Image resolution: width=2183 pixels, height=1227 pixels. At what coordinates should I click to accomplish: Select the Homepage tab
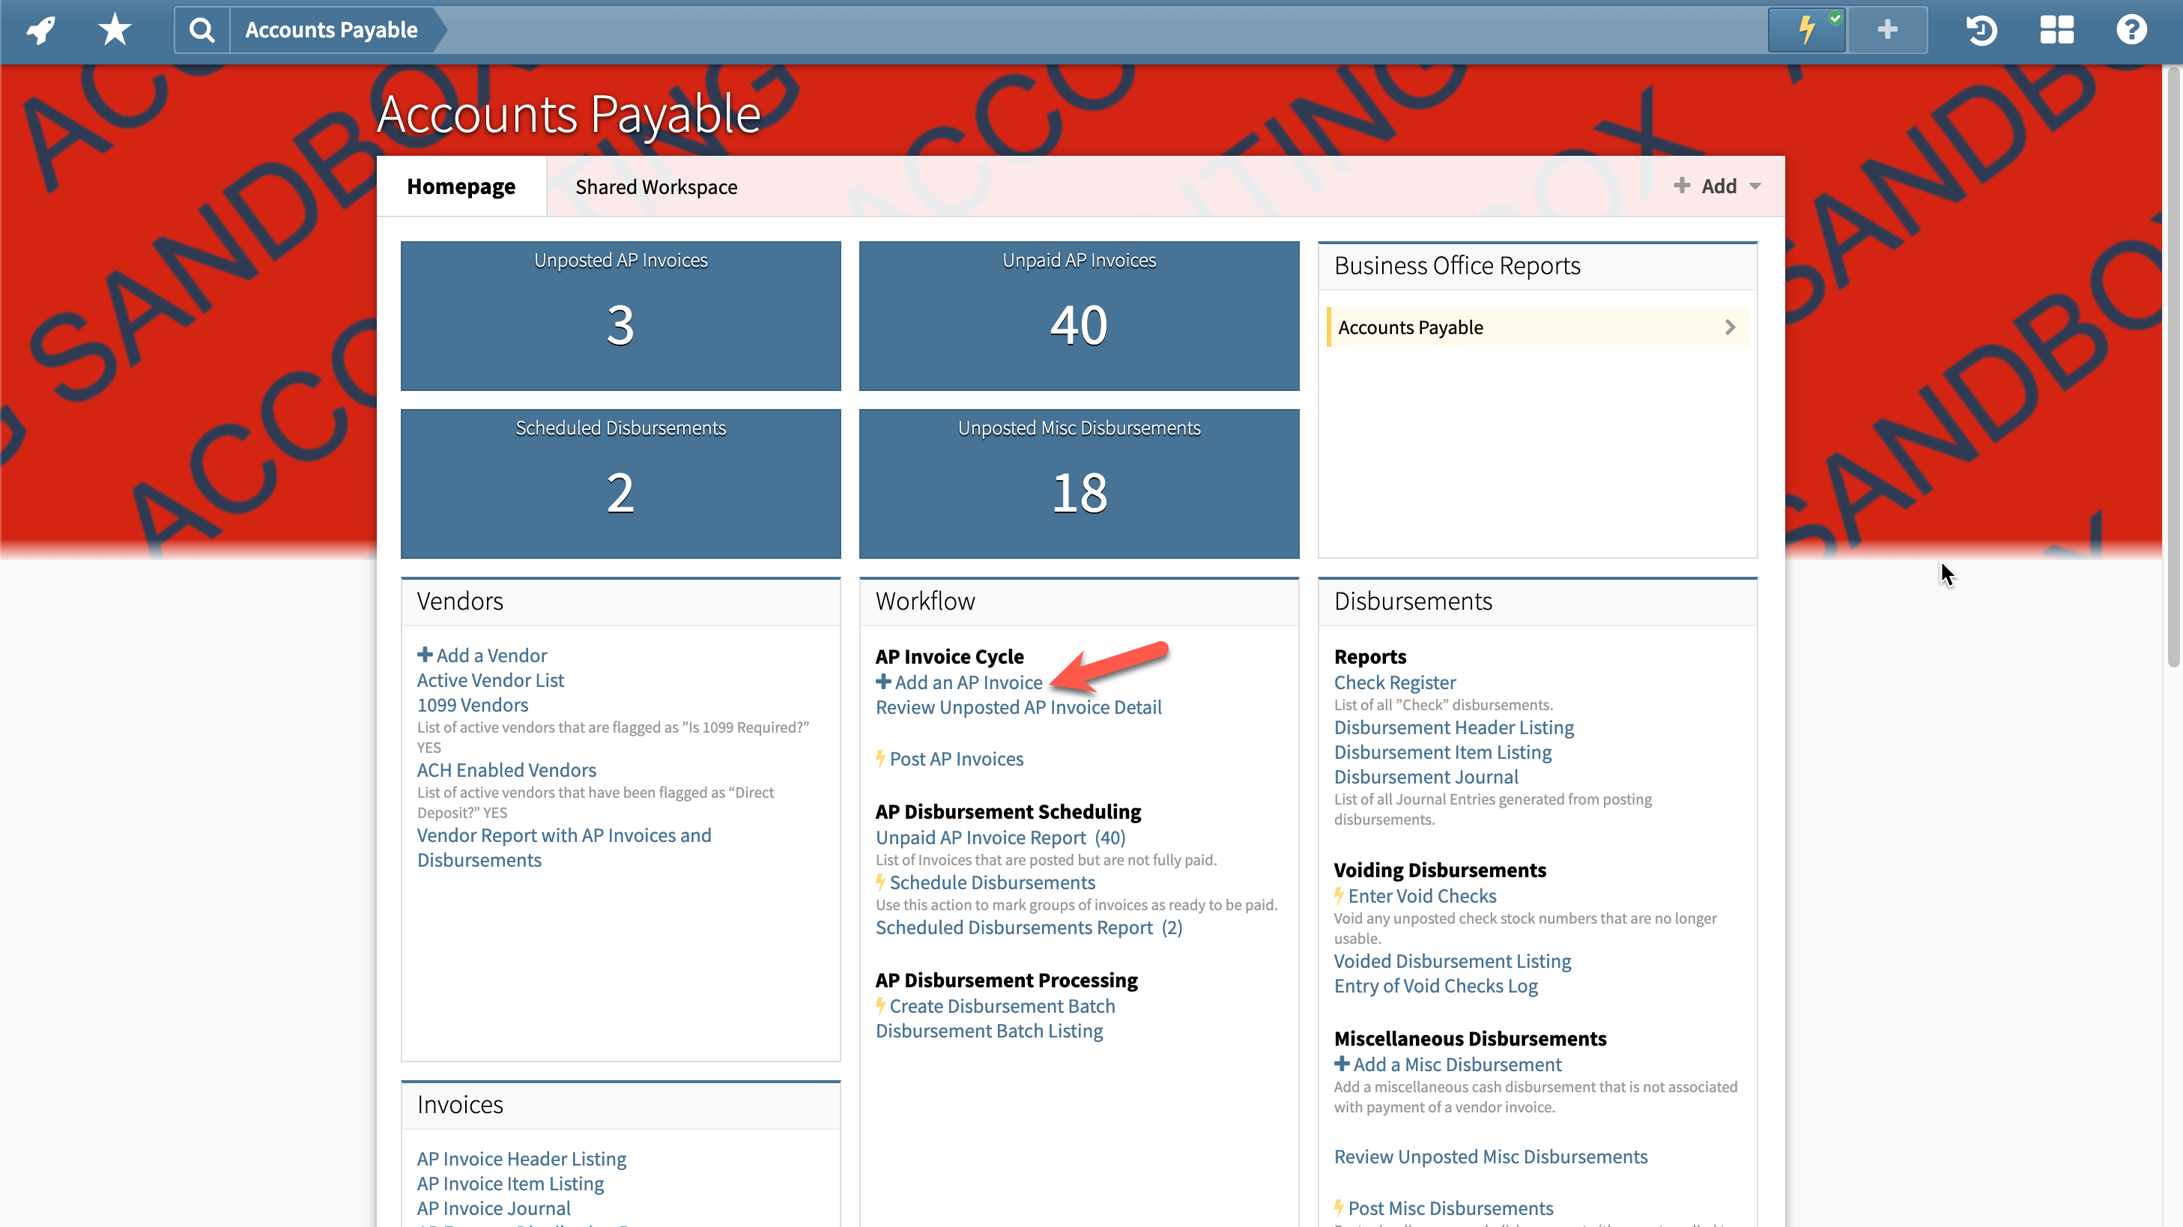(461, 187)
